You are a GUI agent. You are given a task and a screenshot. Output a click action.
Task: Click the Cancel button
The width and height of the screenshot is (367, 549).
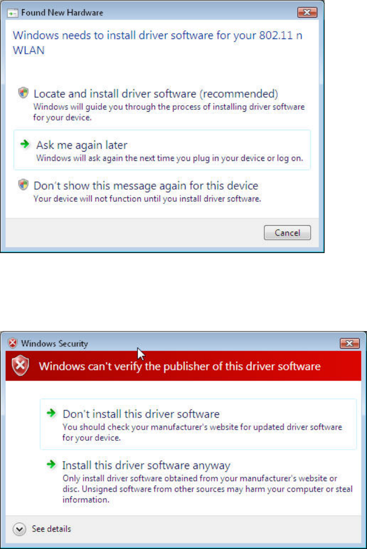(x=287, y=233)
